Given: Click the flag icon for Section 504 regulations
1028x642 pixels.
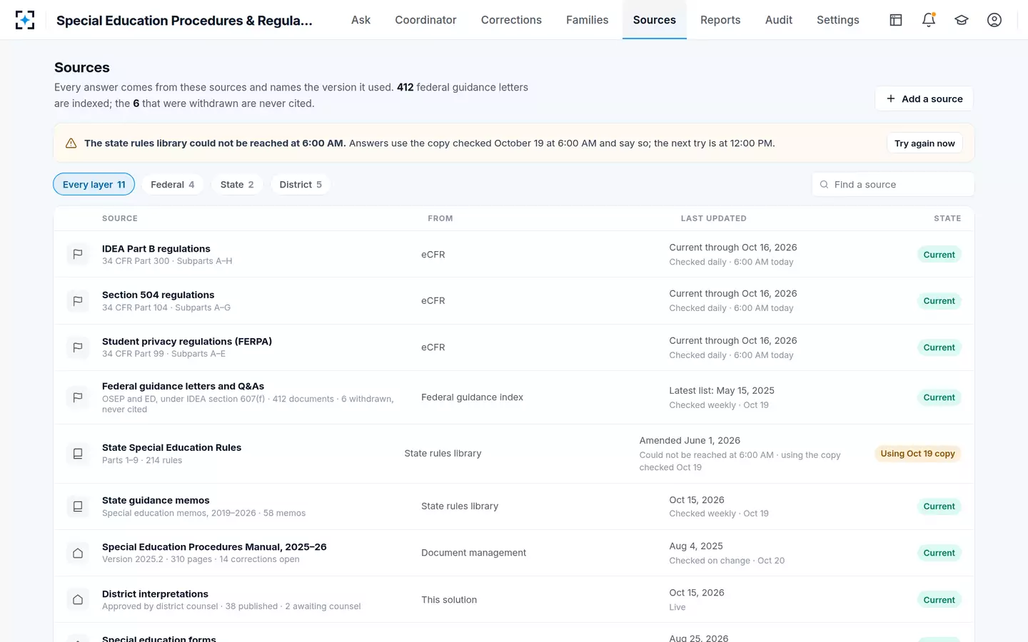Looking at the screenshot, I should (x=78, y=301).
